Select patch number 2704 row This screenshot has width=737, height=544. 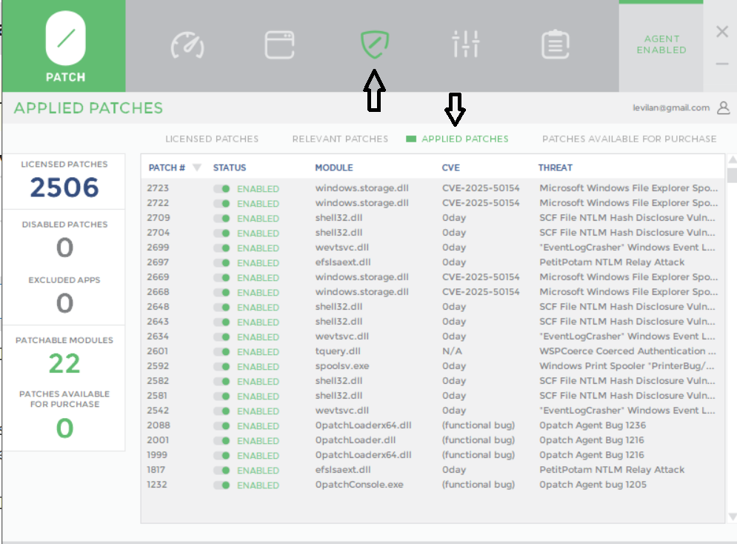[433, 233]
